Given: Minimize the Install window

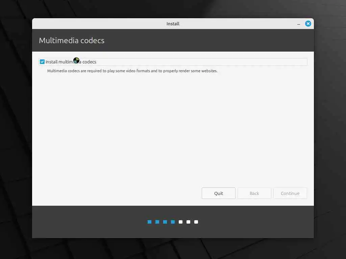Looking at the screenshot, I should tap(299, 24).
